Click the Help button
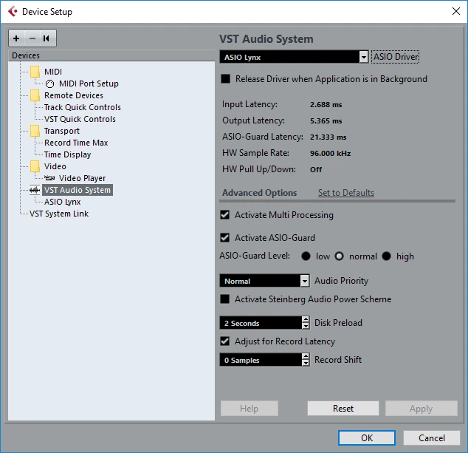Image resolution: width=468 pixels, height=453 pixels. tap(250, 408)
